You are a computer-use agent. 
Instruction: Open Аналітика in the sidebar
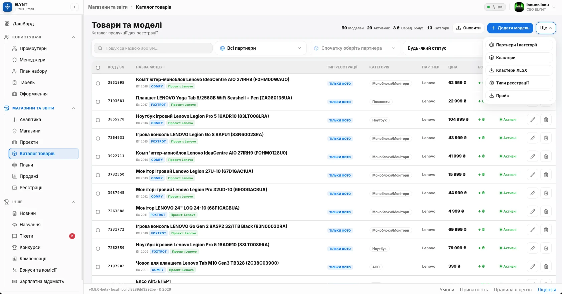coord(43,119)
